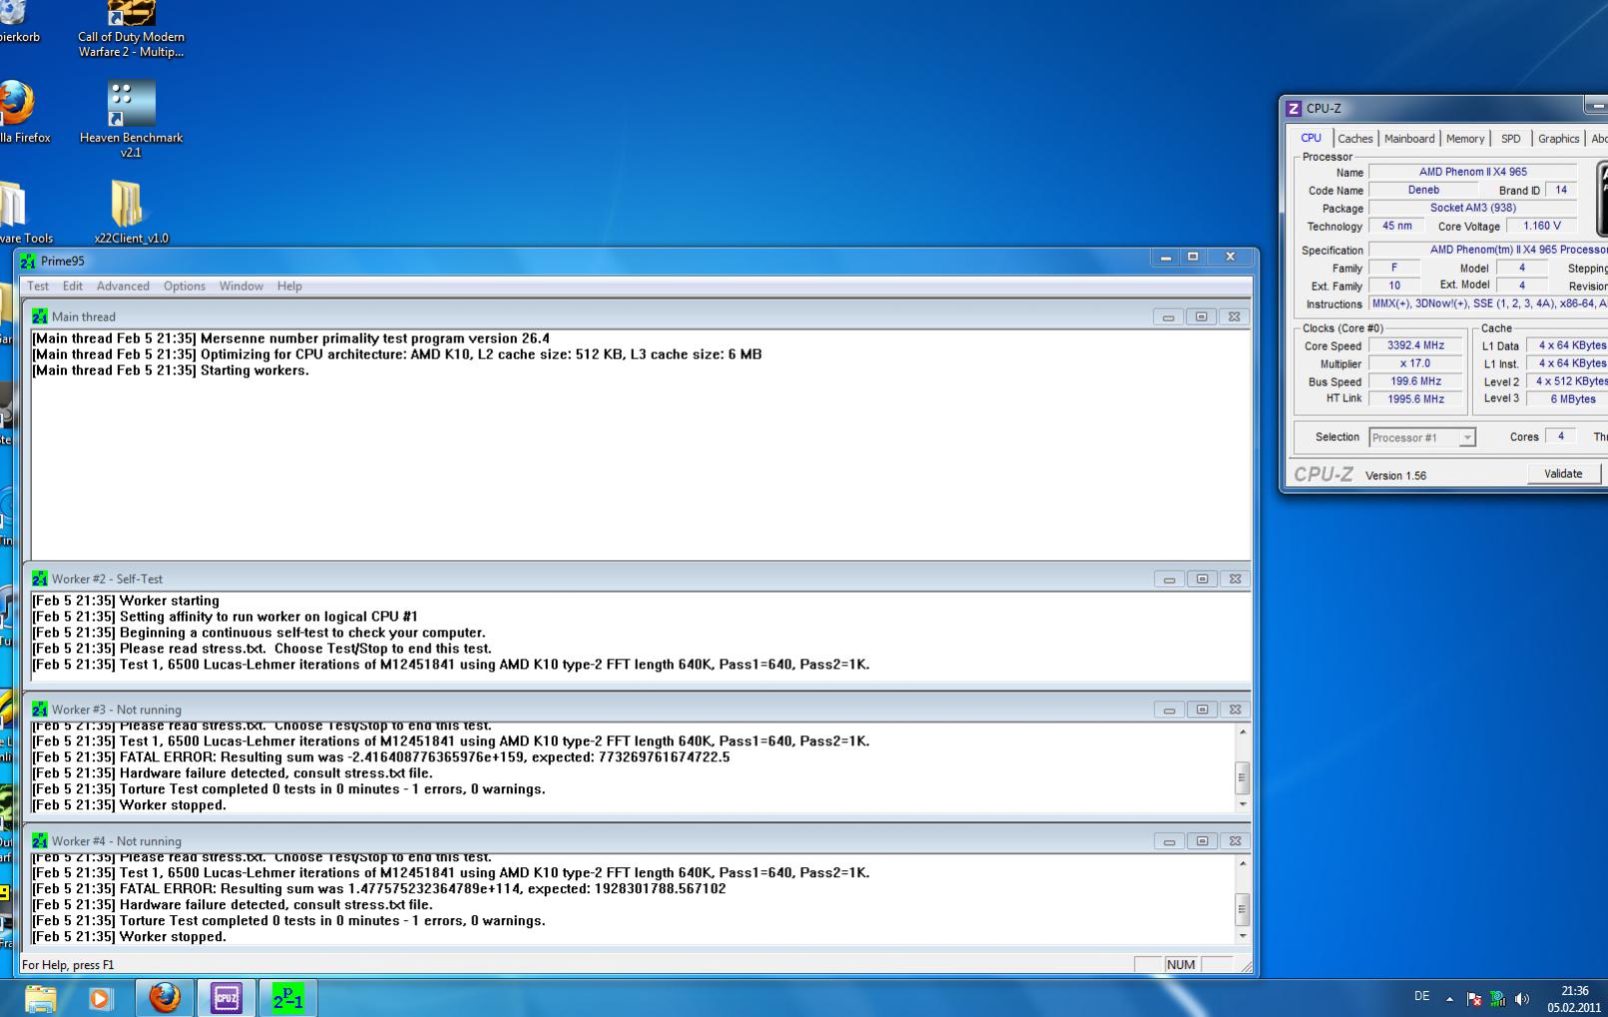Switch to the SPD tab in CPU-Z
Screen dimensions: 1608x1017
[x=1511, y=139]
